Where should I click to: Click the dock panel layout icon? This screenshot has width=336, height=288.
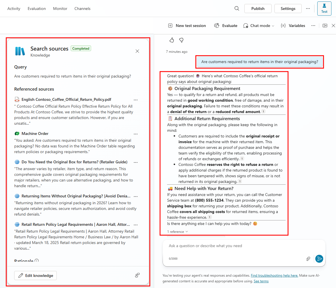(x=325, y=26)
